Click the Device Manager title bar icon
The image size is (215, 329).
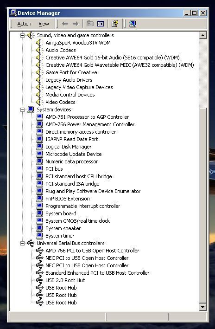click(13, 13)
